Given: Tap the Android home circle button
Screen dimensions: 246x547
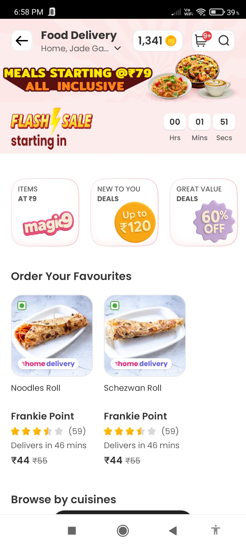Looking at the screenshot, I should click(123, 531).
